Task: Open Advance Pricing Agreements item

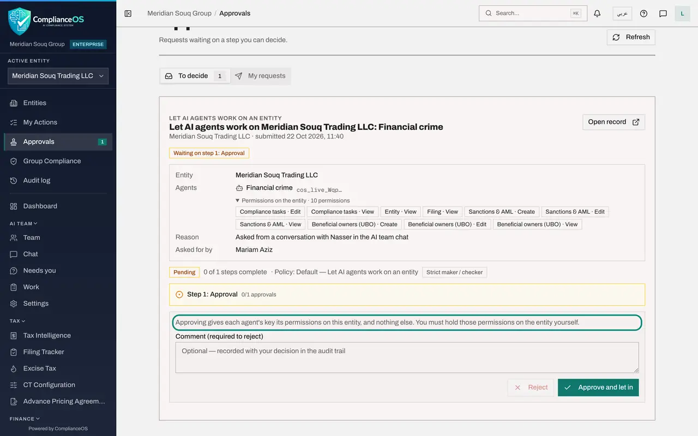Action: (x=58, y=401)
